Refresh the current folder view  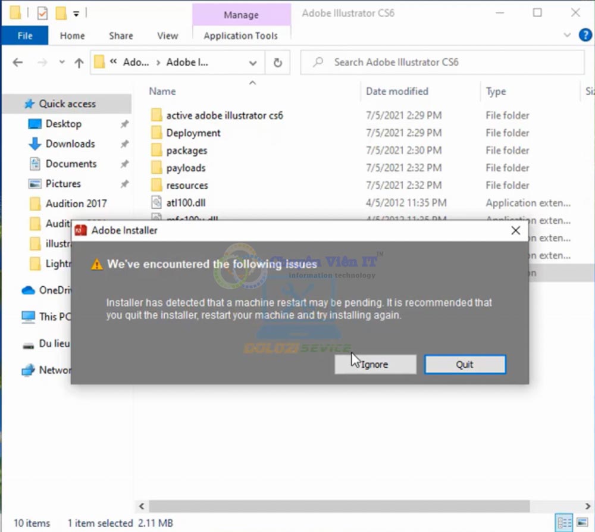coord(277,62)
